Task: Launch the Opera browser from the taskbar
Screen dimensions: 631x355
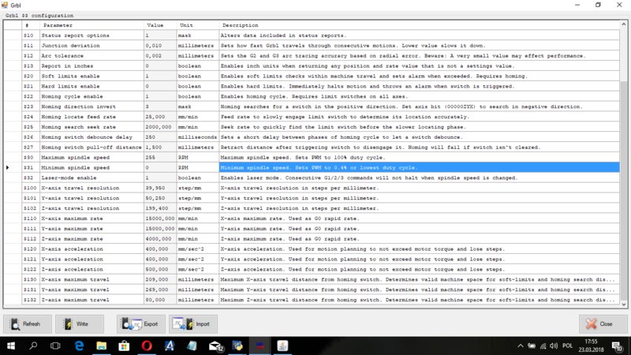Action: [x=147, y=346]
